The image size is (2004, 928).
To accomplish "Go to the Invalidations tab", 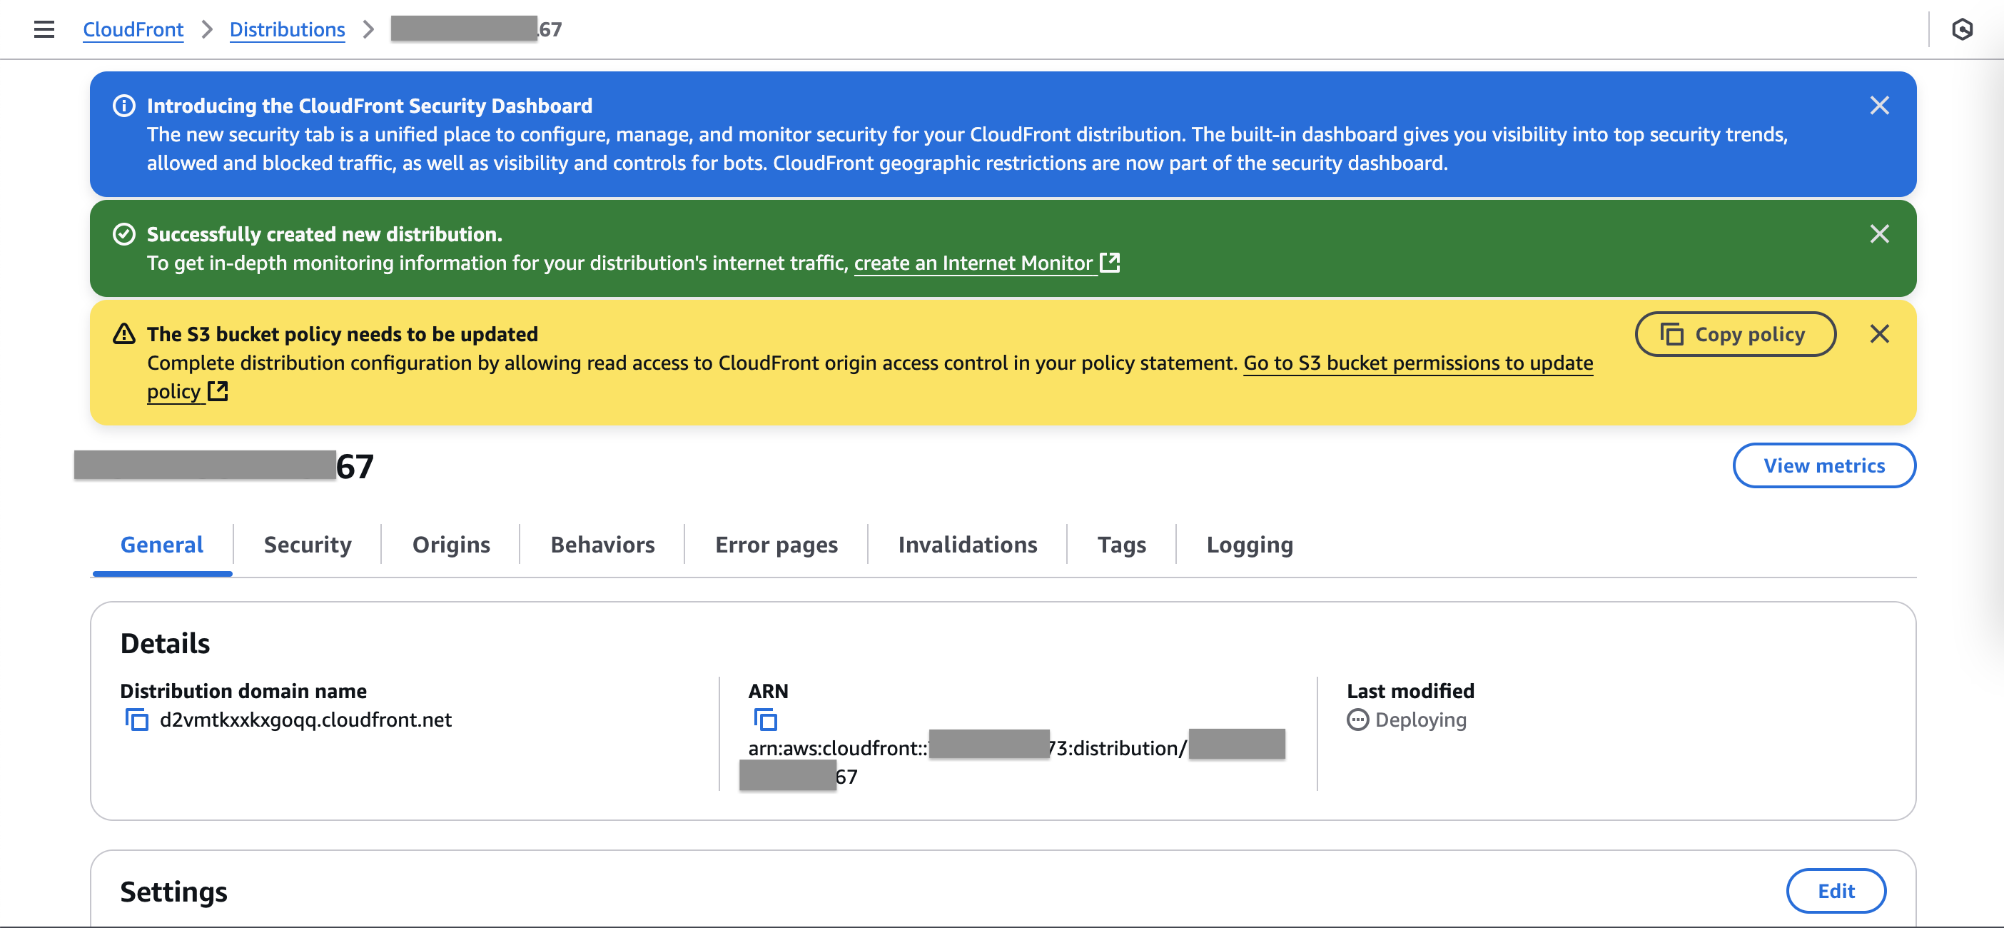I will (x=967, y=545).
